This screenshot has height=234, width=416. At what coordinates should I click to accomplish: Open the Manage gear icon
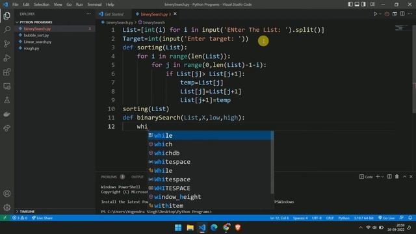[7, 207]
